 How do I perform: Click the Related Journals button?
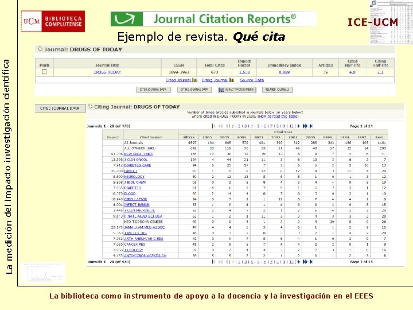(x=278, y=90)
